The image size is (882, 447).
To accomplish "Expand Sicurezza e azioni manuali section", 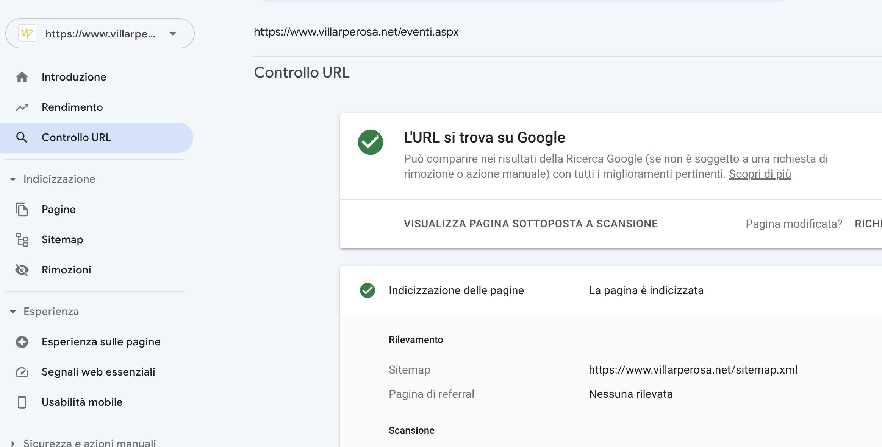I will [13, 443].
